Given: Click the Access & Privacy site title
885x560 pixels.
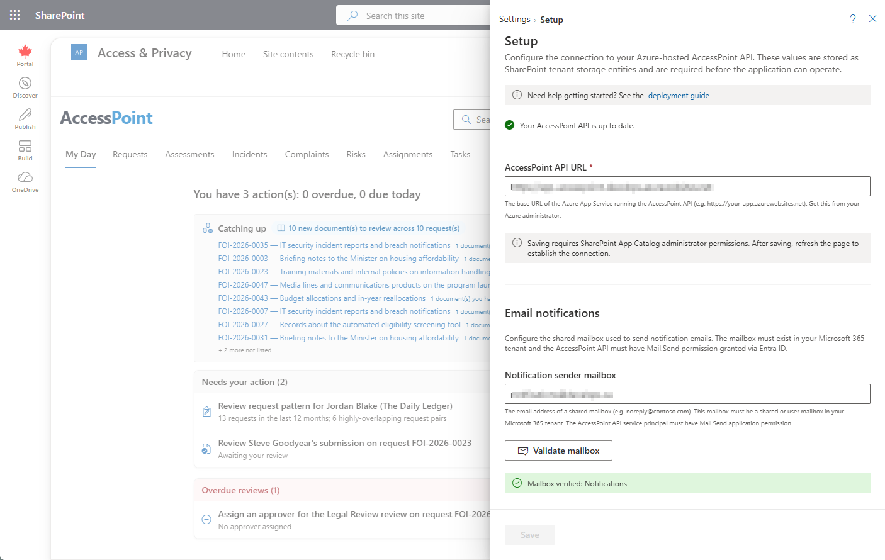Looking at the screenshot, I should 145,53.
